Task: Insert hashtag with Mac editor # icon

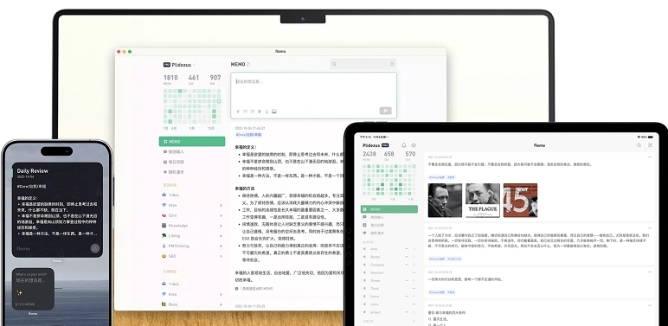Action: (238, 112)
